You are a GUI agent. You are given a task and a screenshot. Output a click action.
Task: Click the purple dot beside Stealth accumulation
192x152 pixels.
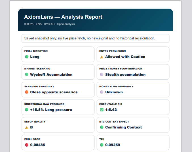point(102,74)
